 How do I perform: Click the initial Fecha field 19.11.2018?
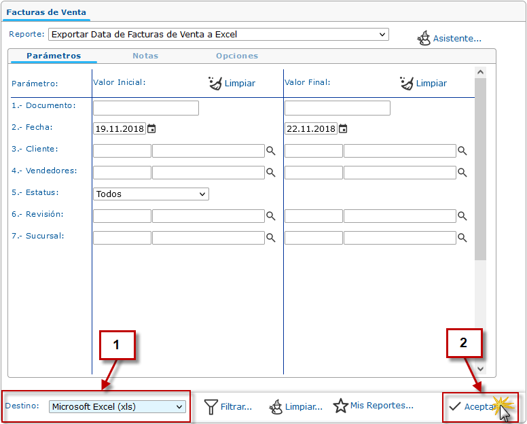pyautogui.click(x=120, y=129)
